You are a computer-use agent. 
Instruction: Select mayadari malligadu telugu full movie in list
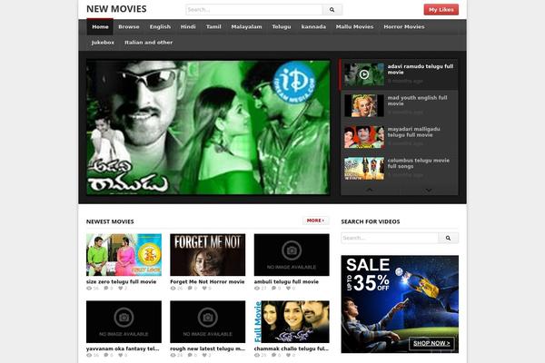399,137
